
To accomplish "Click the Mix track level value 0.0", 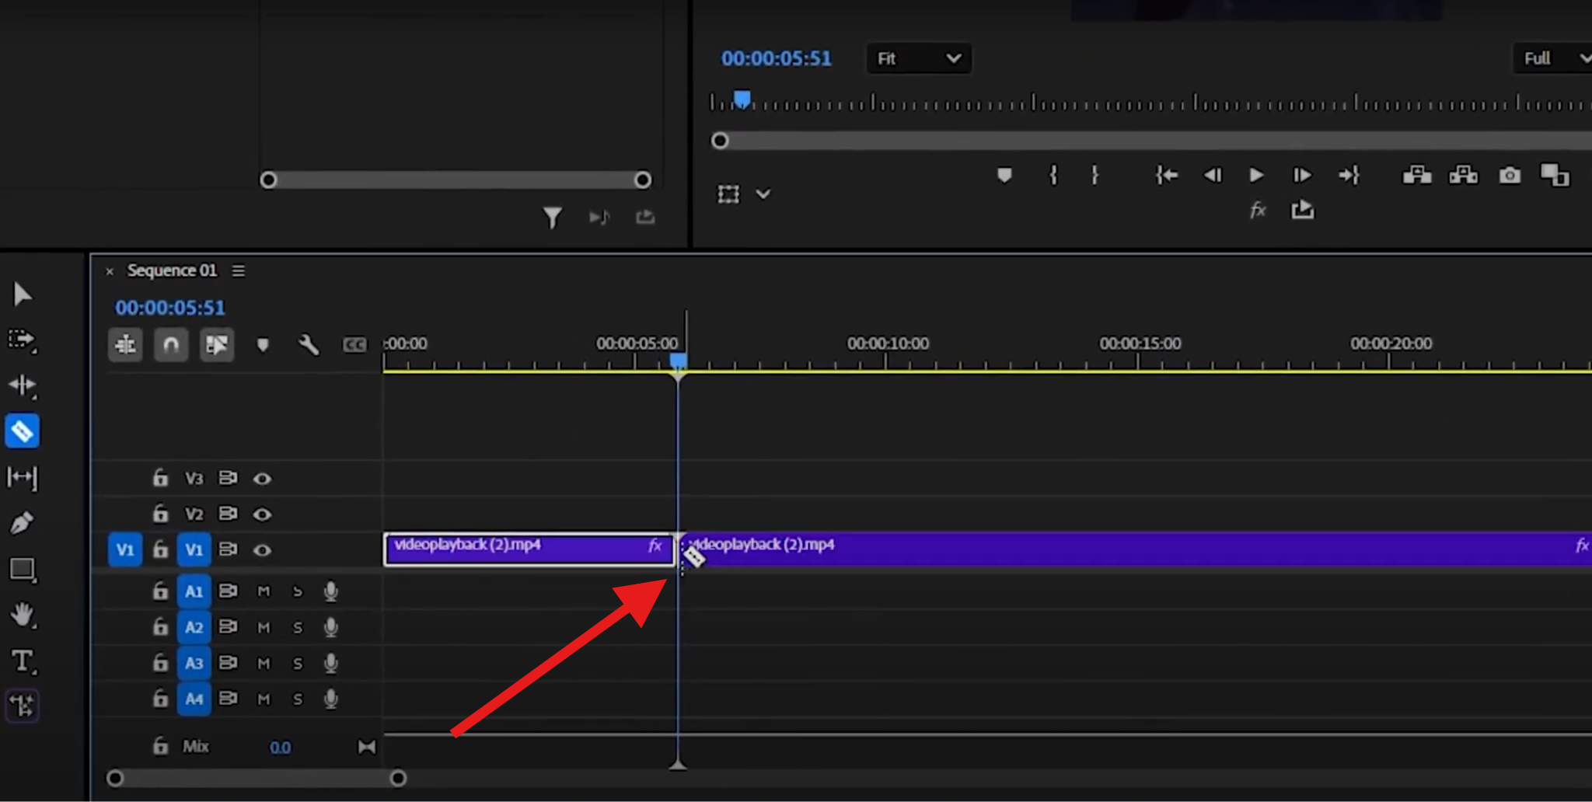I will pos(280,747).
